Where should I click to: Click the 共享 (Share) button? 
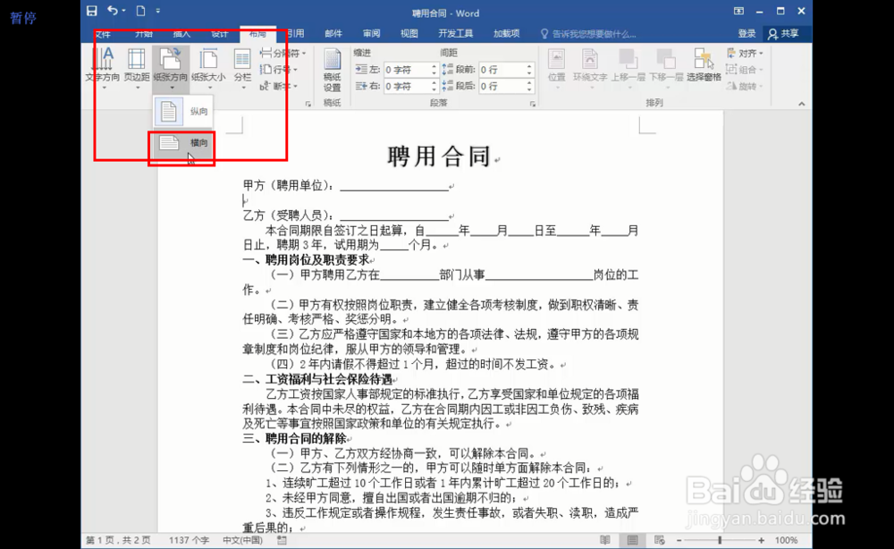(x=787, y=33)
